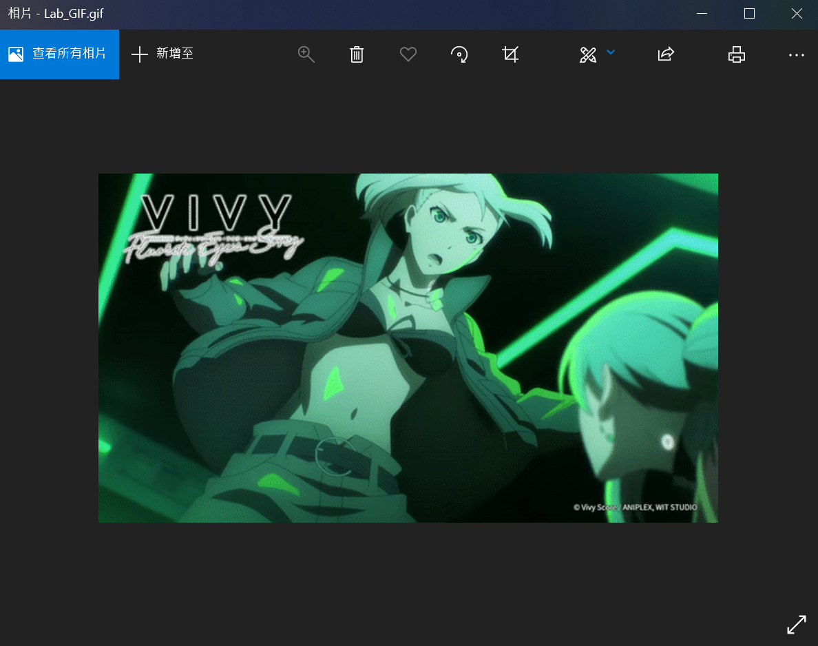The height and width of the screenshot is (646, 818).
Task: Open the edit and create icon
Action: 588,54
